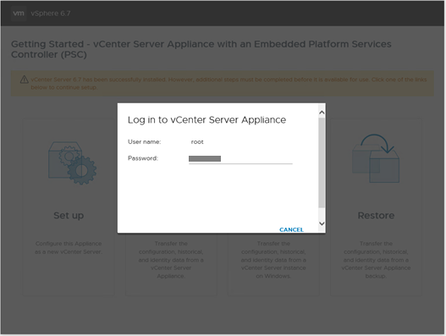Click the 'Getting Started' page heading
This screenshot has width=446, height=336.
click(x=201, y=49)
